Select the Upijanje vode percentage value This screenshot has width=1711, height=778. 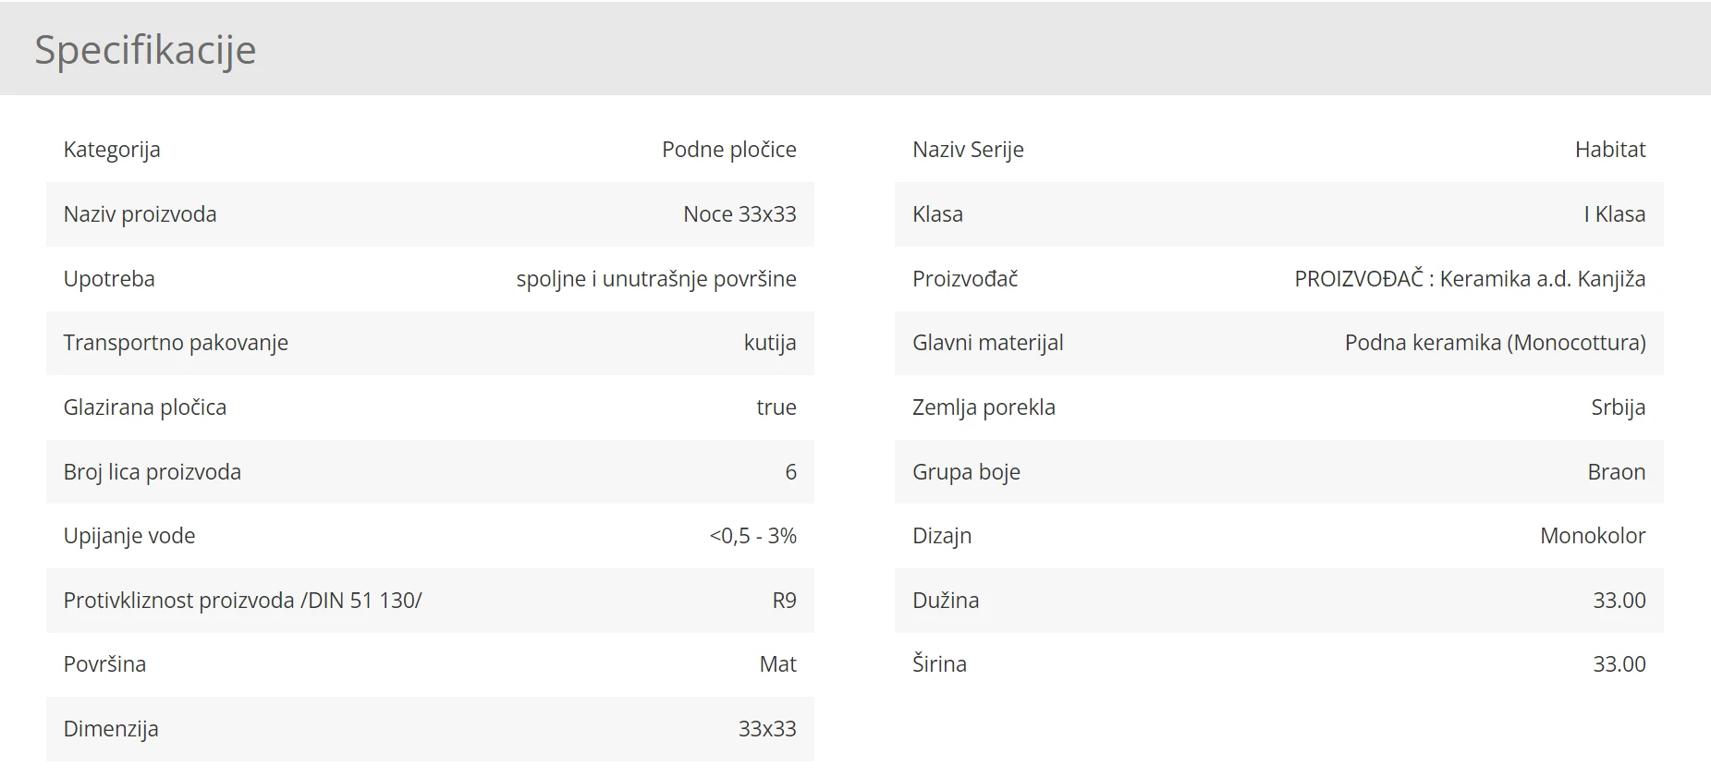[x=752, y=536]
